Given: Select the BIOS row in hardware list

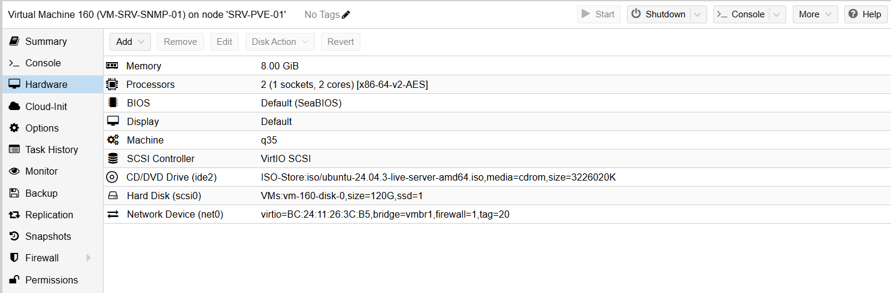Looking at the screenshot, I should pos(299,103).
